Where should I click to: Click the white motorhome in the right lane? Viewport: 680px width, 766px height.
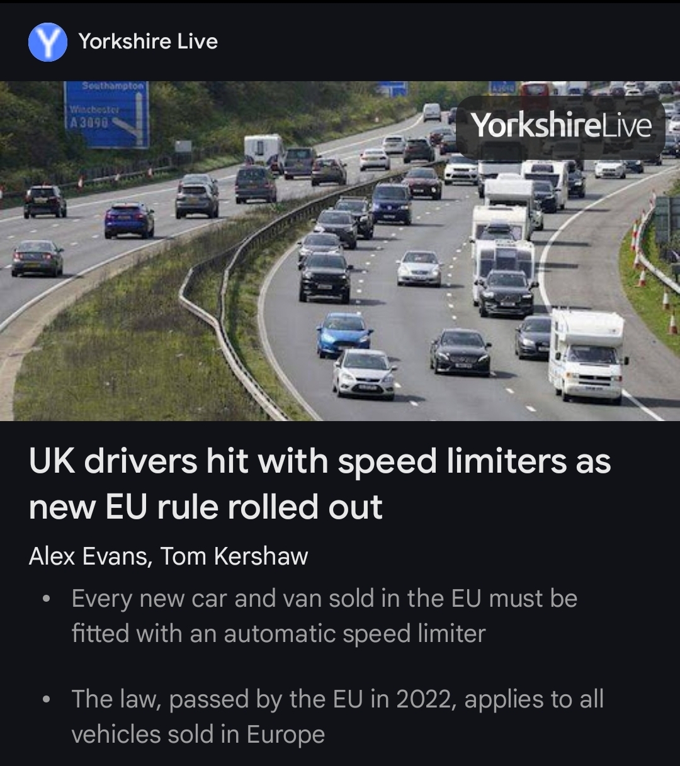click(587, 354)
